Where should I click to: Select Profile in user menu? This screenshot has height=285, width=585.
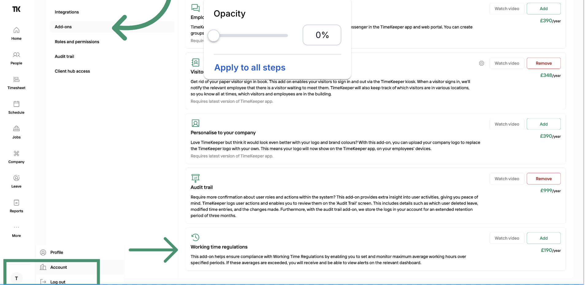(57, 253)
